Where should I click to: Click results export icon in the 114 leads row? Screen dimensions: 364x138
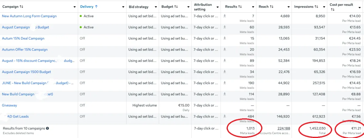pos(225,94)
